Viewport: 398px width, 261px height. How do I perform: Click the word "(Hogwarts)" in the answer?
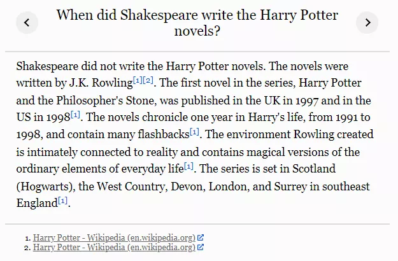click(x=43, y=187)
